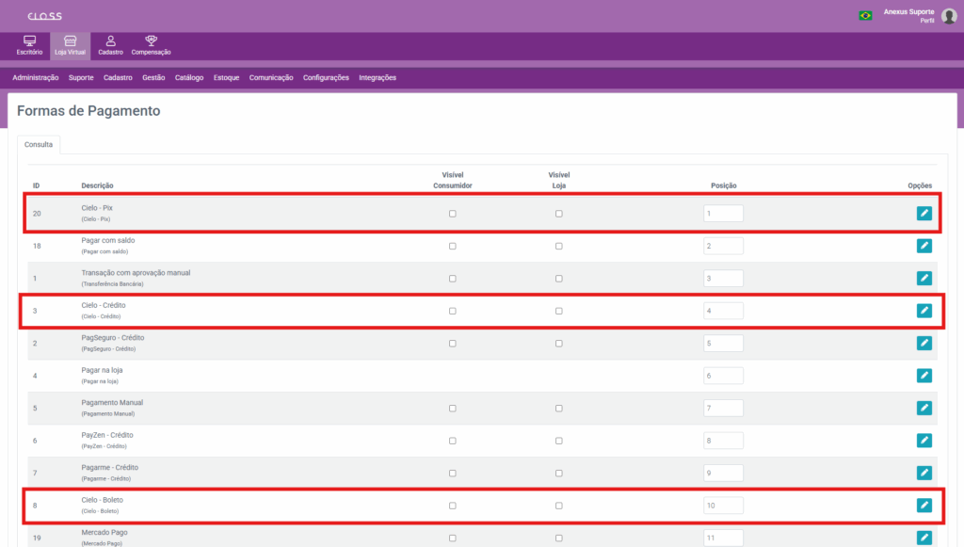Edit the PagSeguro - Crédito row

coord(924,344)
